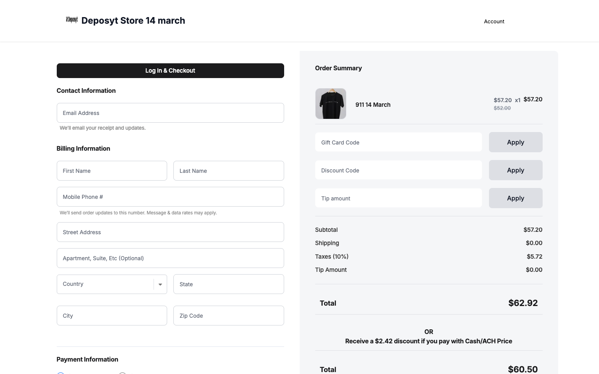This screenshot has height=374, width=599.
Task: Click the Subtotal value $57.20
Action: pos(533,230)
